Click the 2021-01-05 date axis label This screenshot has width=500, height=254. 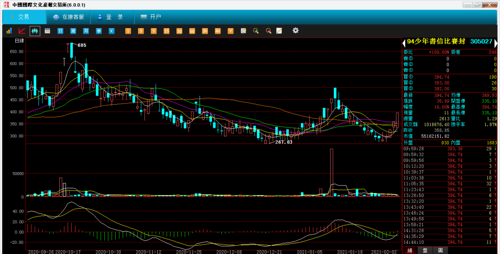click(310, 252)
